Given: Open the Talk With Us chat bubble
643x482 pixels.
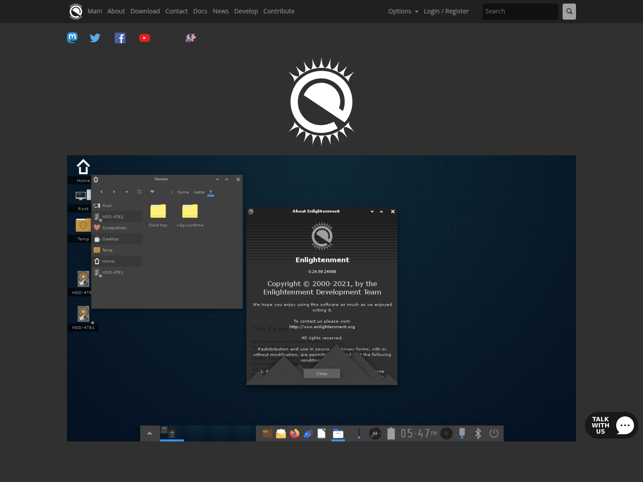Looking at the screenshot, I should (x=612, y=425).
